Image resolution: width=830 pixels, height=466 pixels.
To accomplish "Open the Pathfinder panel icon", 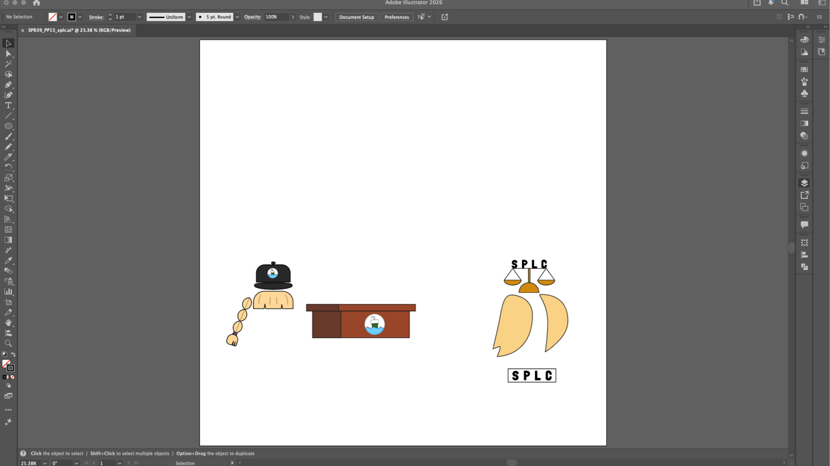I will click(x=804, y=267).
